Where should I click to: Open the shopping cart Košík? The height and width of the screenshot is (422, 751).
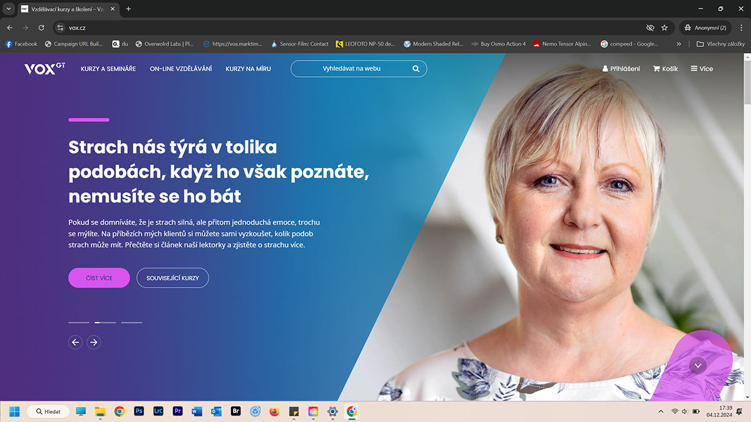[x=665, y=69]
